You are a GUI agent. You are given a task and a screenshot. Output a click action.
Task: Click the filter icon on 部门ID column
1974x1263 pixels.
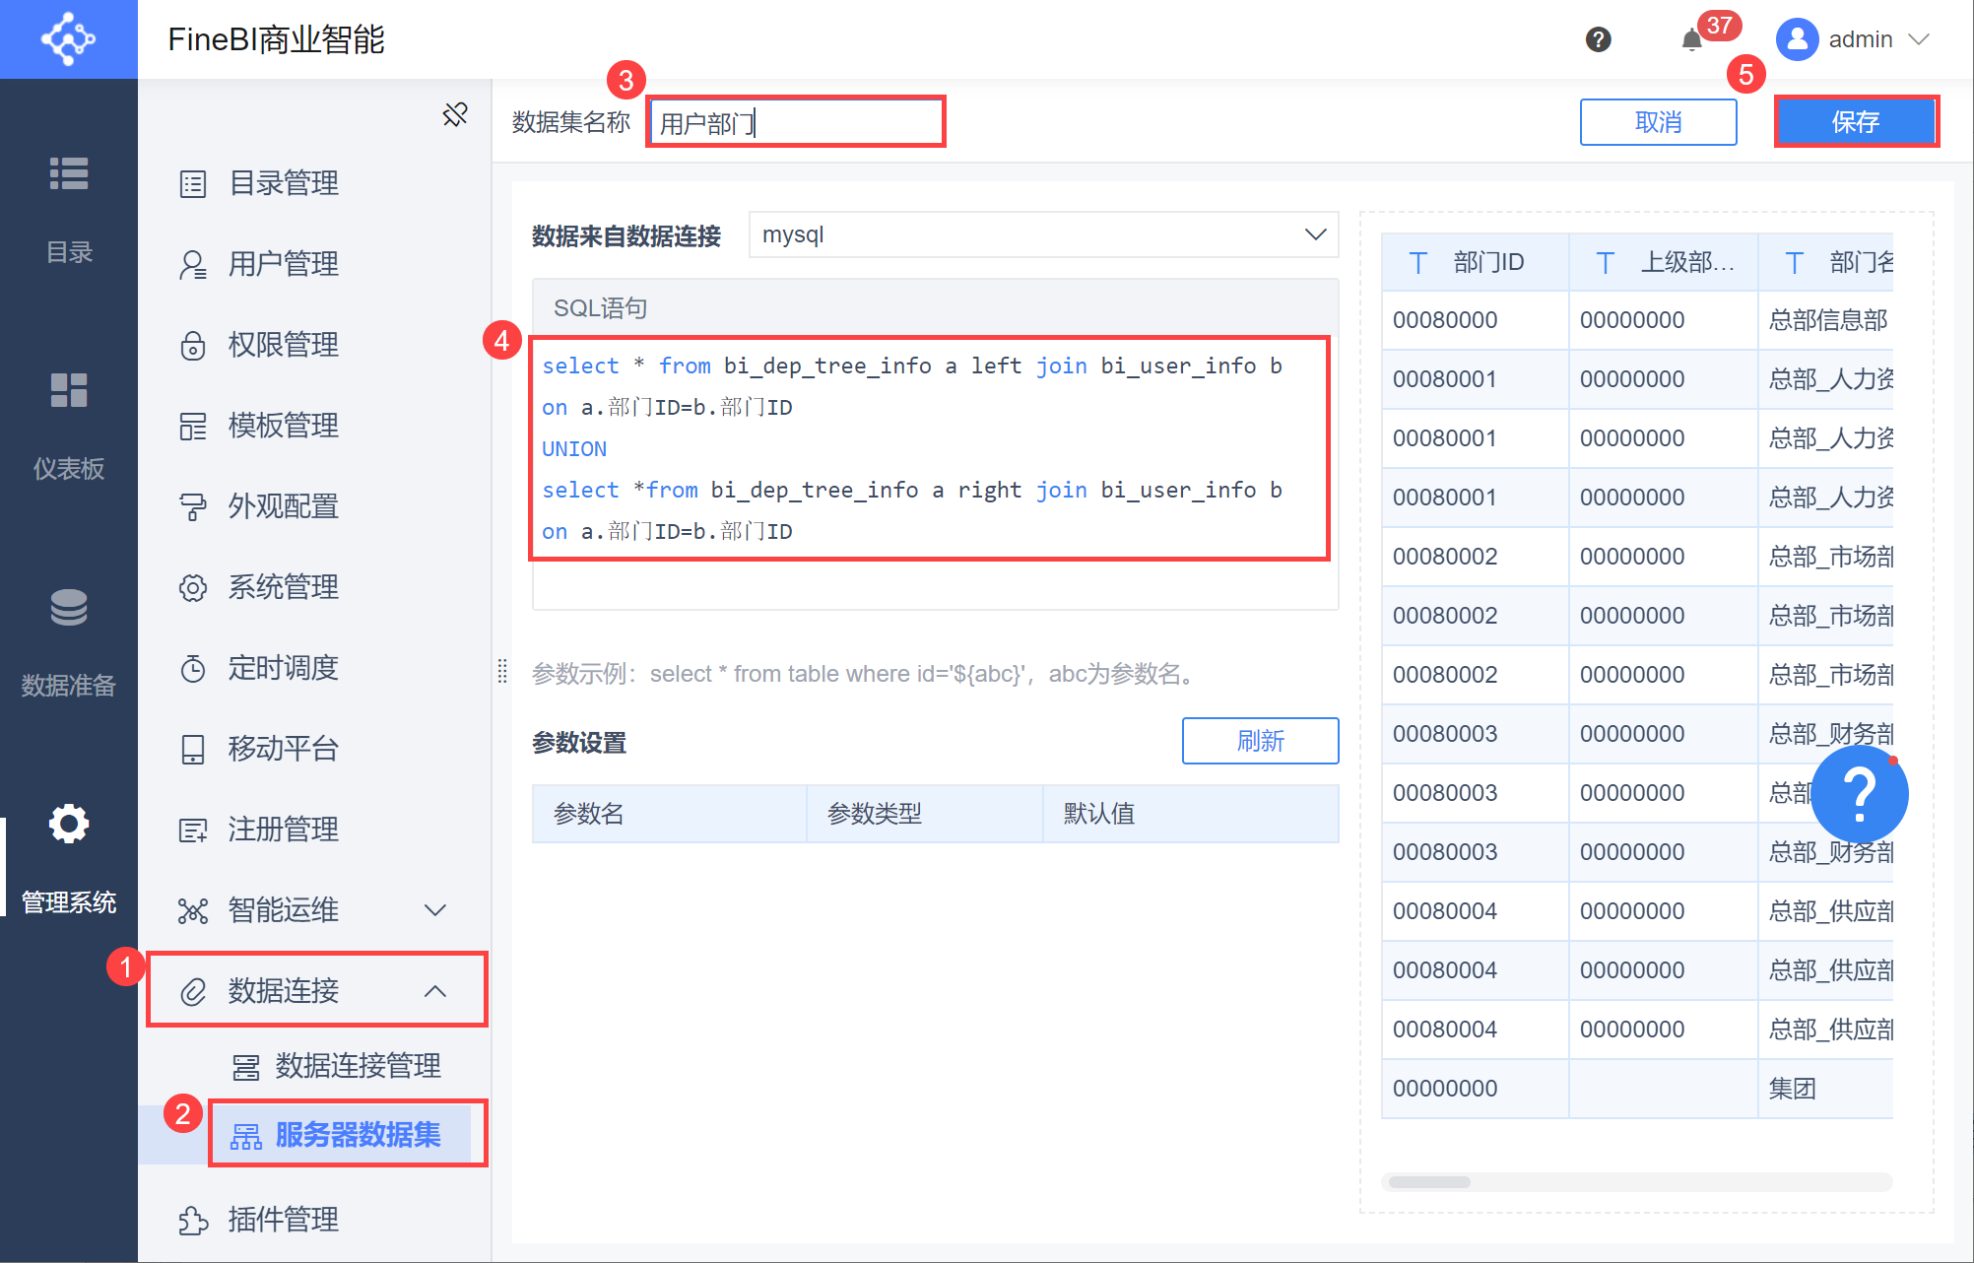pyautogui.click(x=1417, y=263)
